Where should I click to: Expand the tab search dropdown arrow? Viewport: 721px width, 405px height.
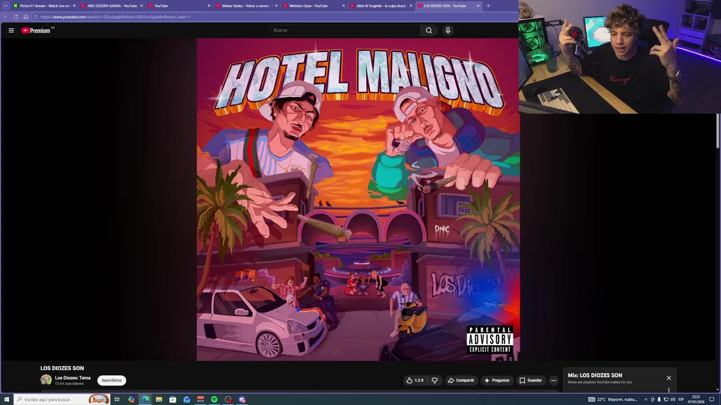click(x=5, y=6)
